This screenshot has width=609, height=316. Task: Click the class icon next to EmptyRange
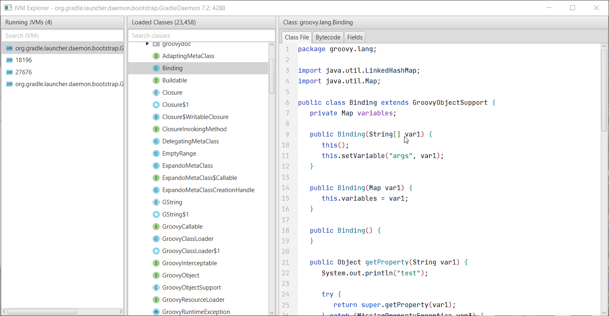coord(156,154)
